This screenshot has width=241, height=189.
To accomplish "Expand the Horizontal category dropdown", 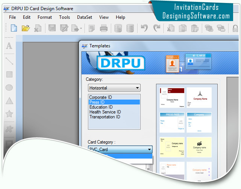I will pyautogui.click(x=138, y=88).
